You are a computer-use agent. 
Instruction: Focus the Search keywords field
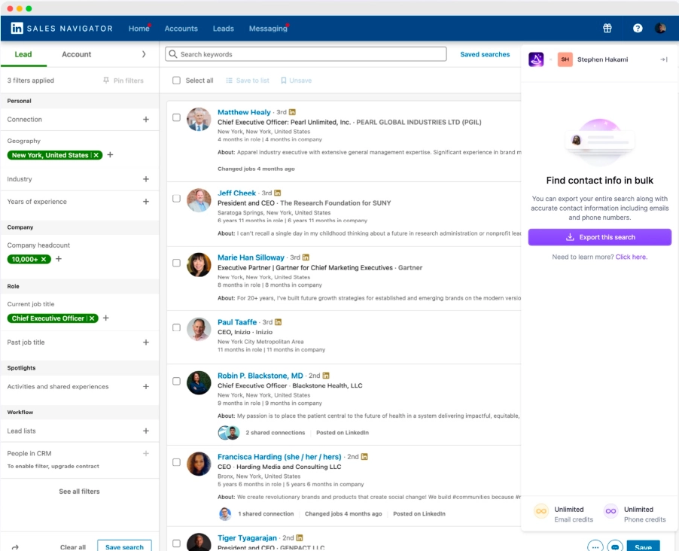[x=306, y=54]
